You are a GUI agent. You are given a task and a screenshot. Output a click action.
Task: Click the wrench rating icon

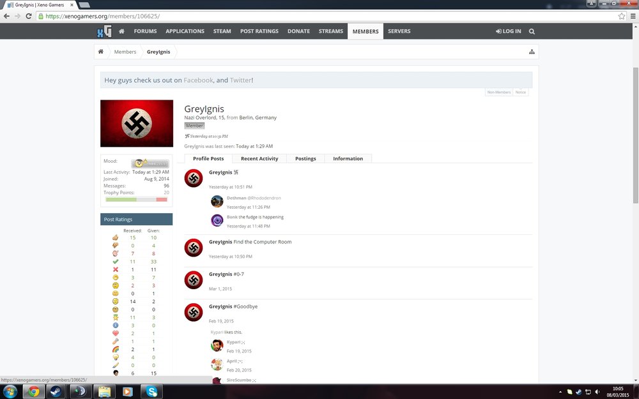[x=115, y=341]
